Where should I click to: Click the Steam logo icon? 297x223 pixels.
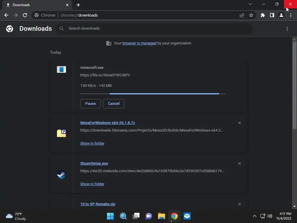[x=61, y=175]
